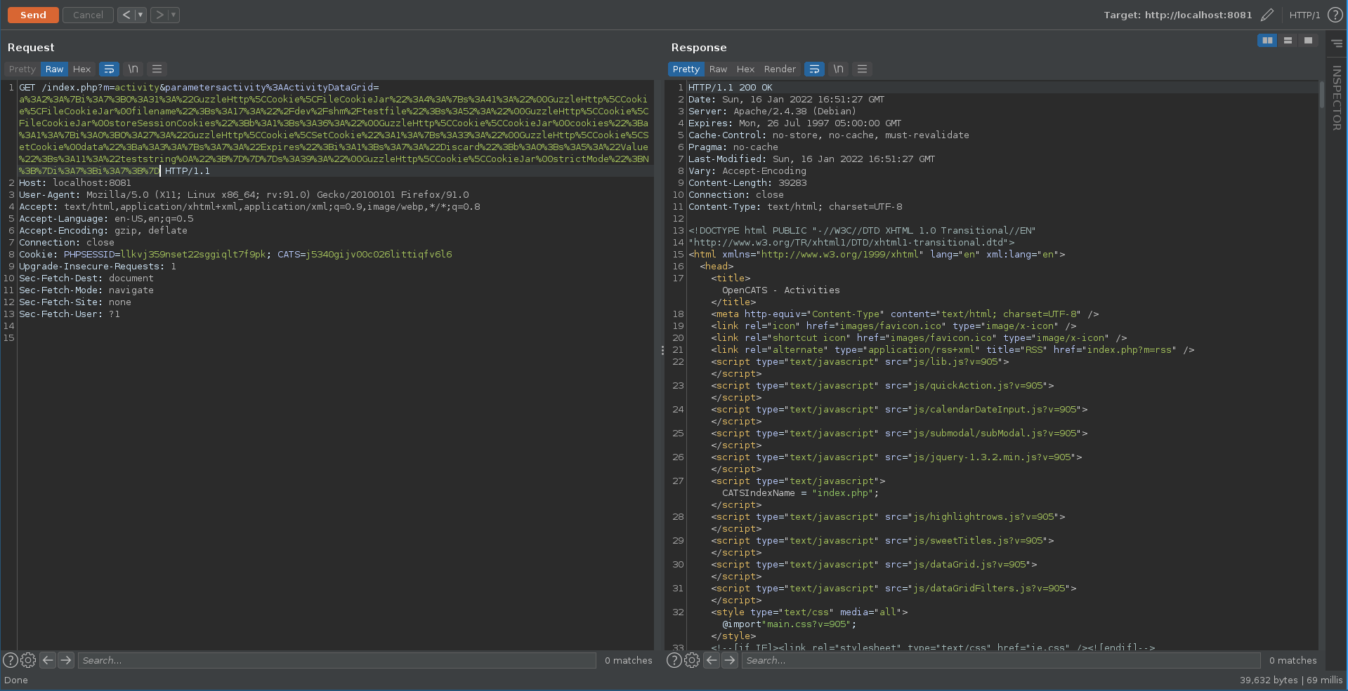Viewport: 1348px width, 691px height.
Task: Open Request editor hamburger options menu
Action: [x=157, y=69]
